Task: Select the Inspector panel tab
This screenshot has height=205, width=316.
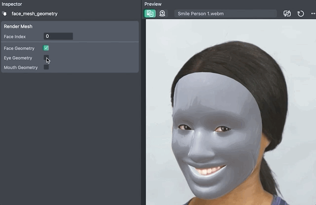Action: (x=12, y=4)
